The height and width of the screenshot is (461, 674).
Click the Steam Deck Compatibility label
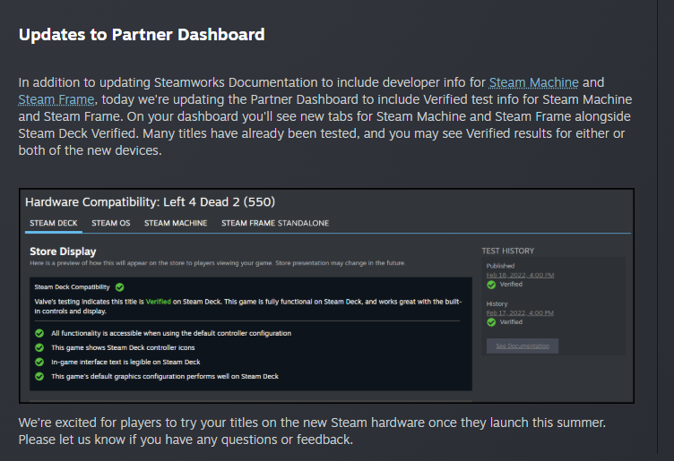pos(72,287)
